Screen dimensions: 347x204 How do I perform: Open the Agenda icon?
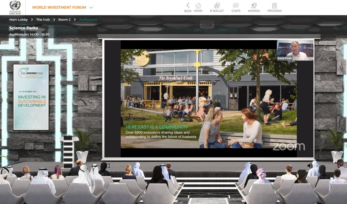tap(254, 7)
